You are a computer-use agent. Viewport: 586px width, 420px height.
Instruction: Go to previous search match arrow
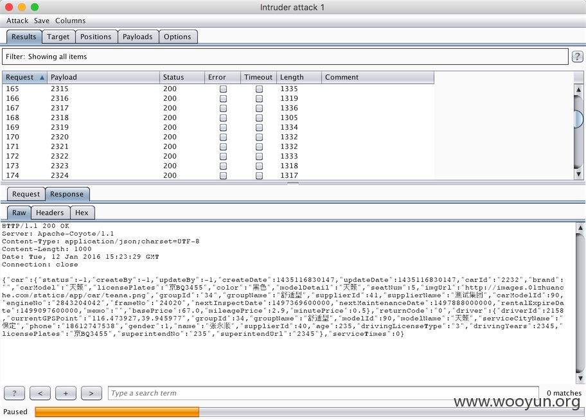pyautogui.click(x=40, y=393)
